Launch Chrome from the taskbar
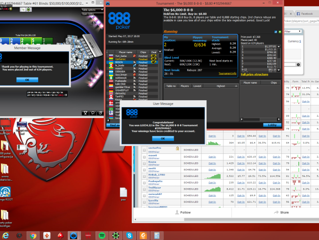319x240 pixels. pyautogui.click(x=33, y=235)
